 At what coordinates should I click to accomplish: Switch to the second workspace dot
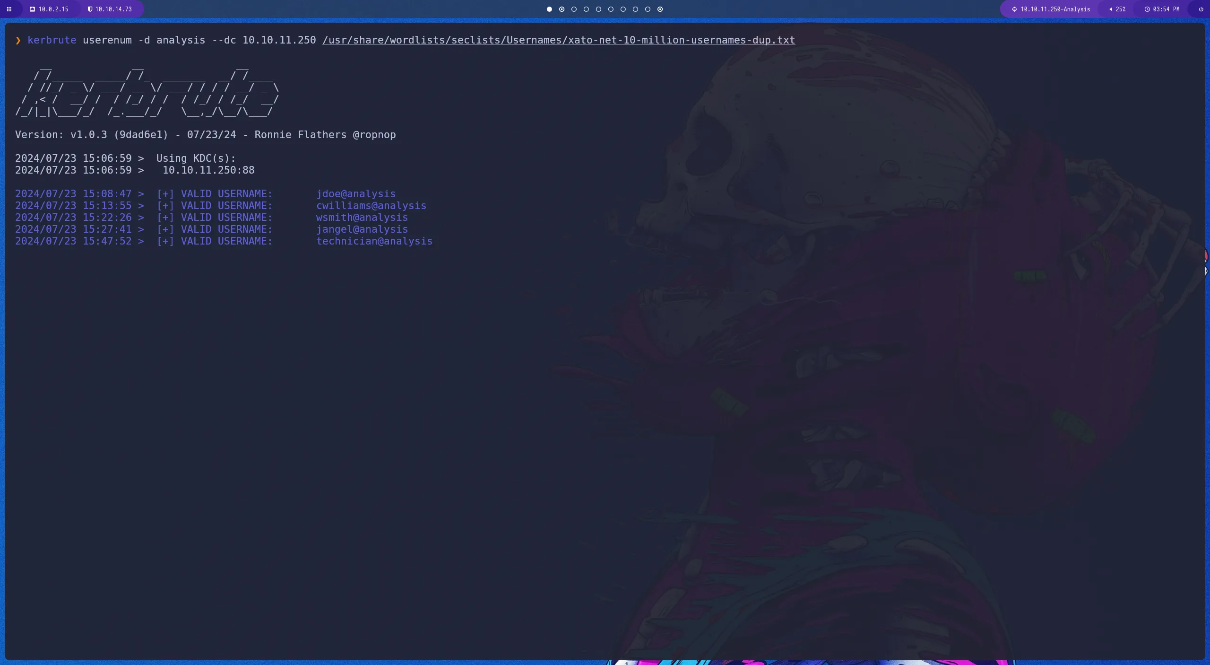coord(562,9)
